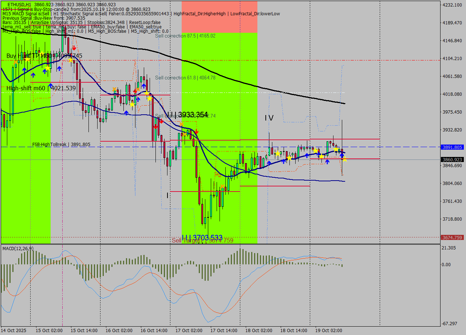The width and height of the screenshot is (466, 335).
Task: Select the Sell correction 61.8 label
Action: 185,78
